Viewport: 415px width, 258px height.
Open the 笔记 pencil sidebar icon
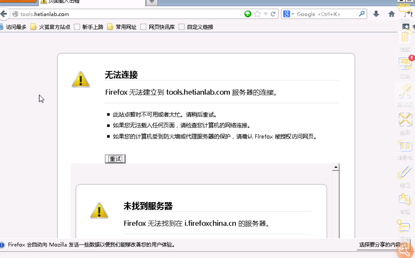pyautogui.click(x=405, y=176)
